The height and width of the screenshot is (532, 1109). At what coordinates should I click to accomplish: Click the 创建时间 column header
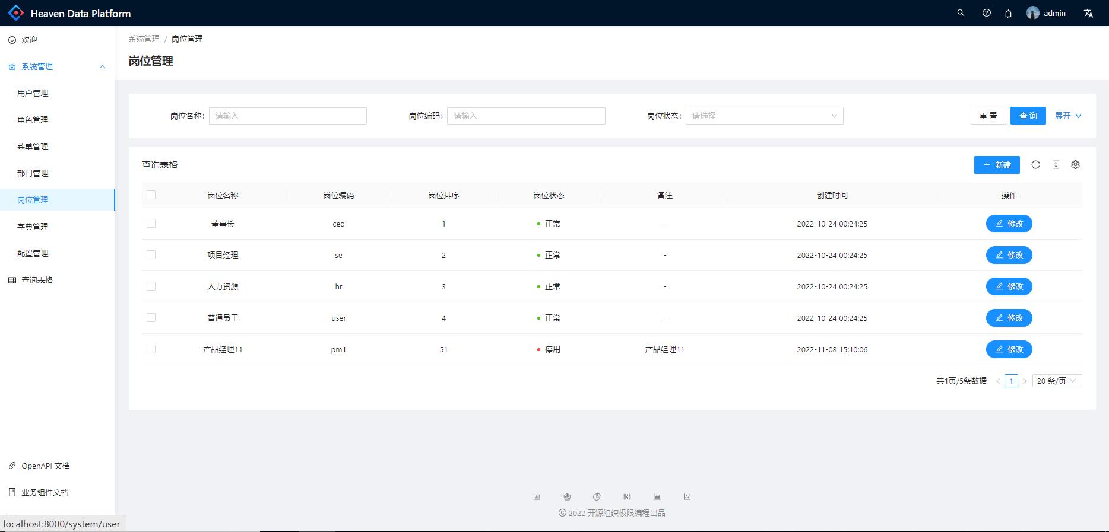(x=832, y=195)
